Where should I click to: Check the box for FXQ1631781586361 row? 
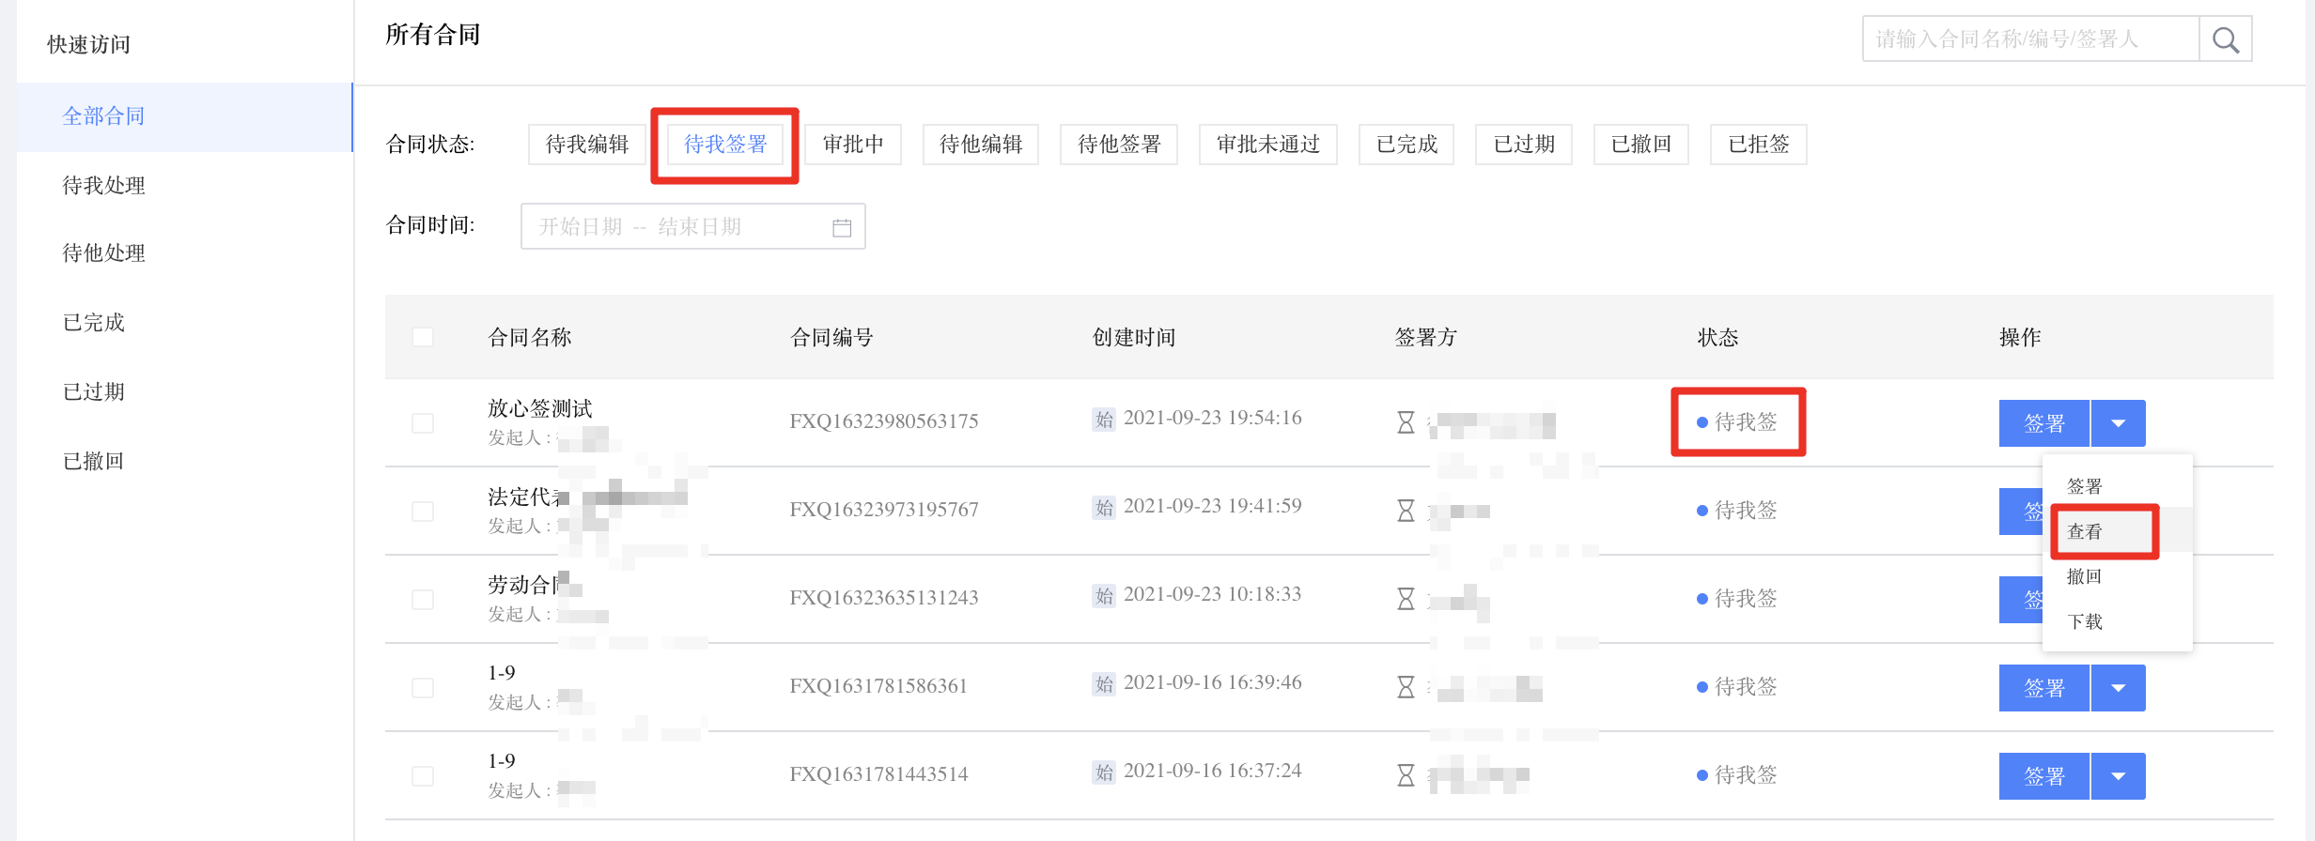423,688
